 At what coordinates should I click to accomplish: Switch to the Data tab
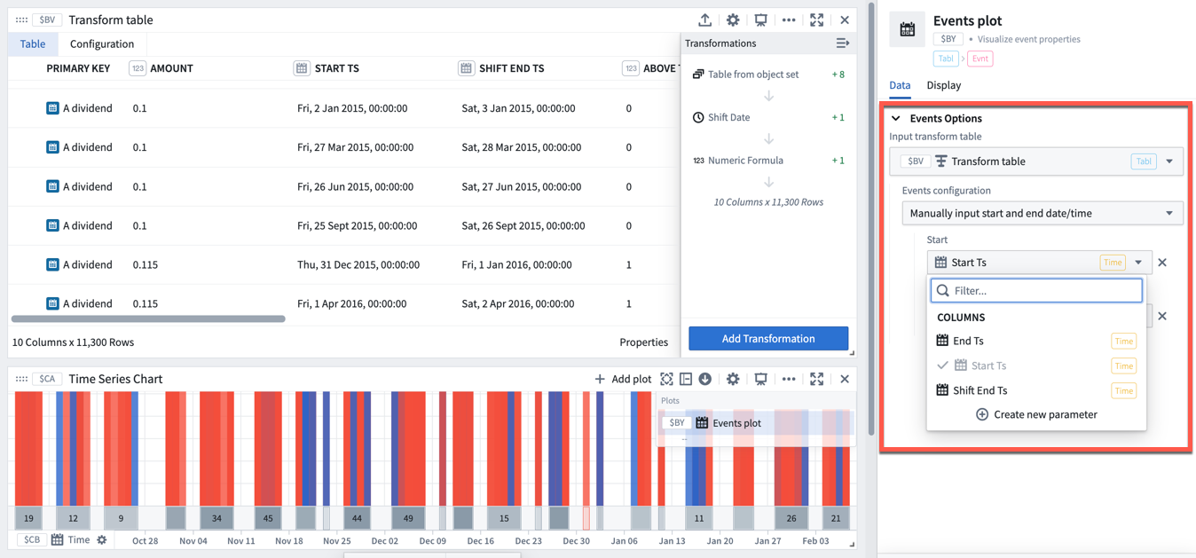coord(900,85)
